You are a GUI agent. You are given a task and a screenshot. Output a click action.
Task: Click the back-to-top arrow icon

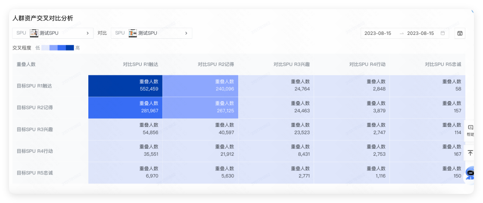pos(470,153)
